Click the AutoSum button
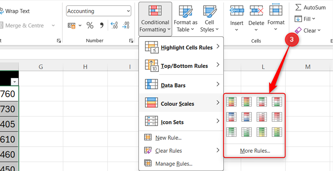Screen dimensions: 333x171 [x=310, y=8]
